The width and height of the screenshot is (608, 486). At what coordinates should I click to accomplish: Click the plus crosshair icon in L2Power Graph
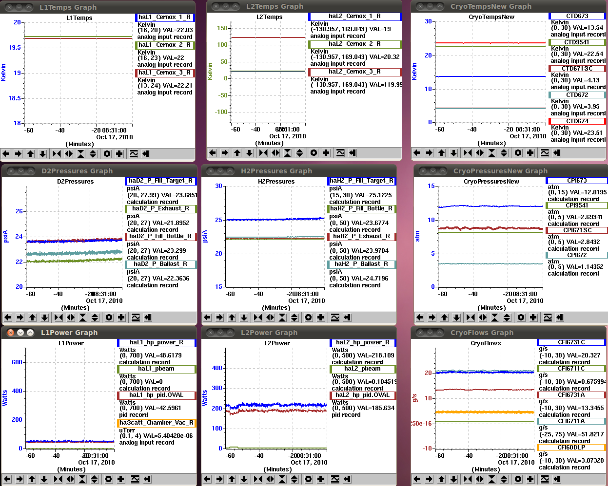[321, 479]
